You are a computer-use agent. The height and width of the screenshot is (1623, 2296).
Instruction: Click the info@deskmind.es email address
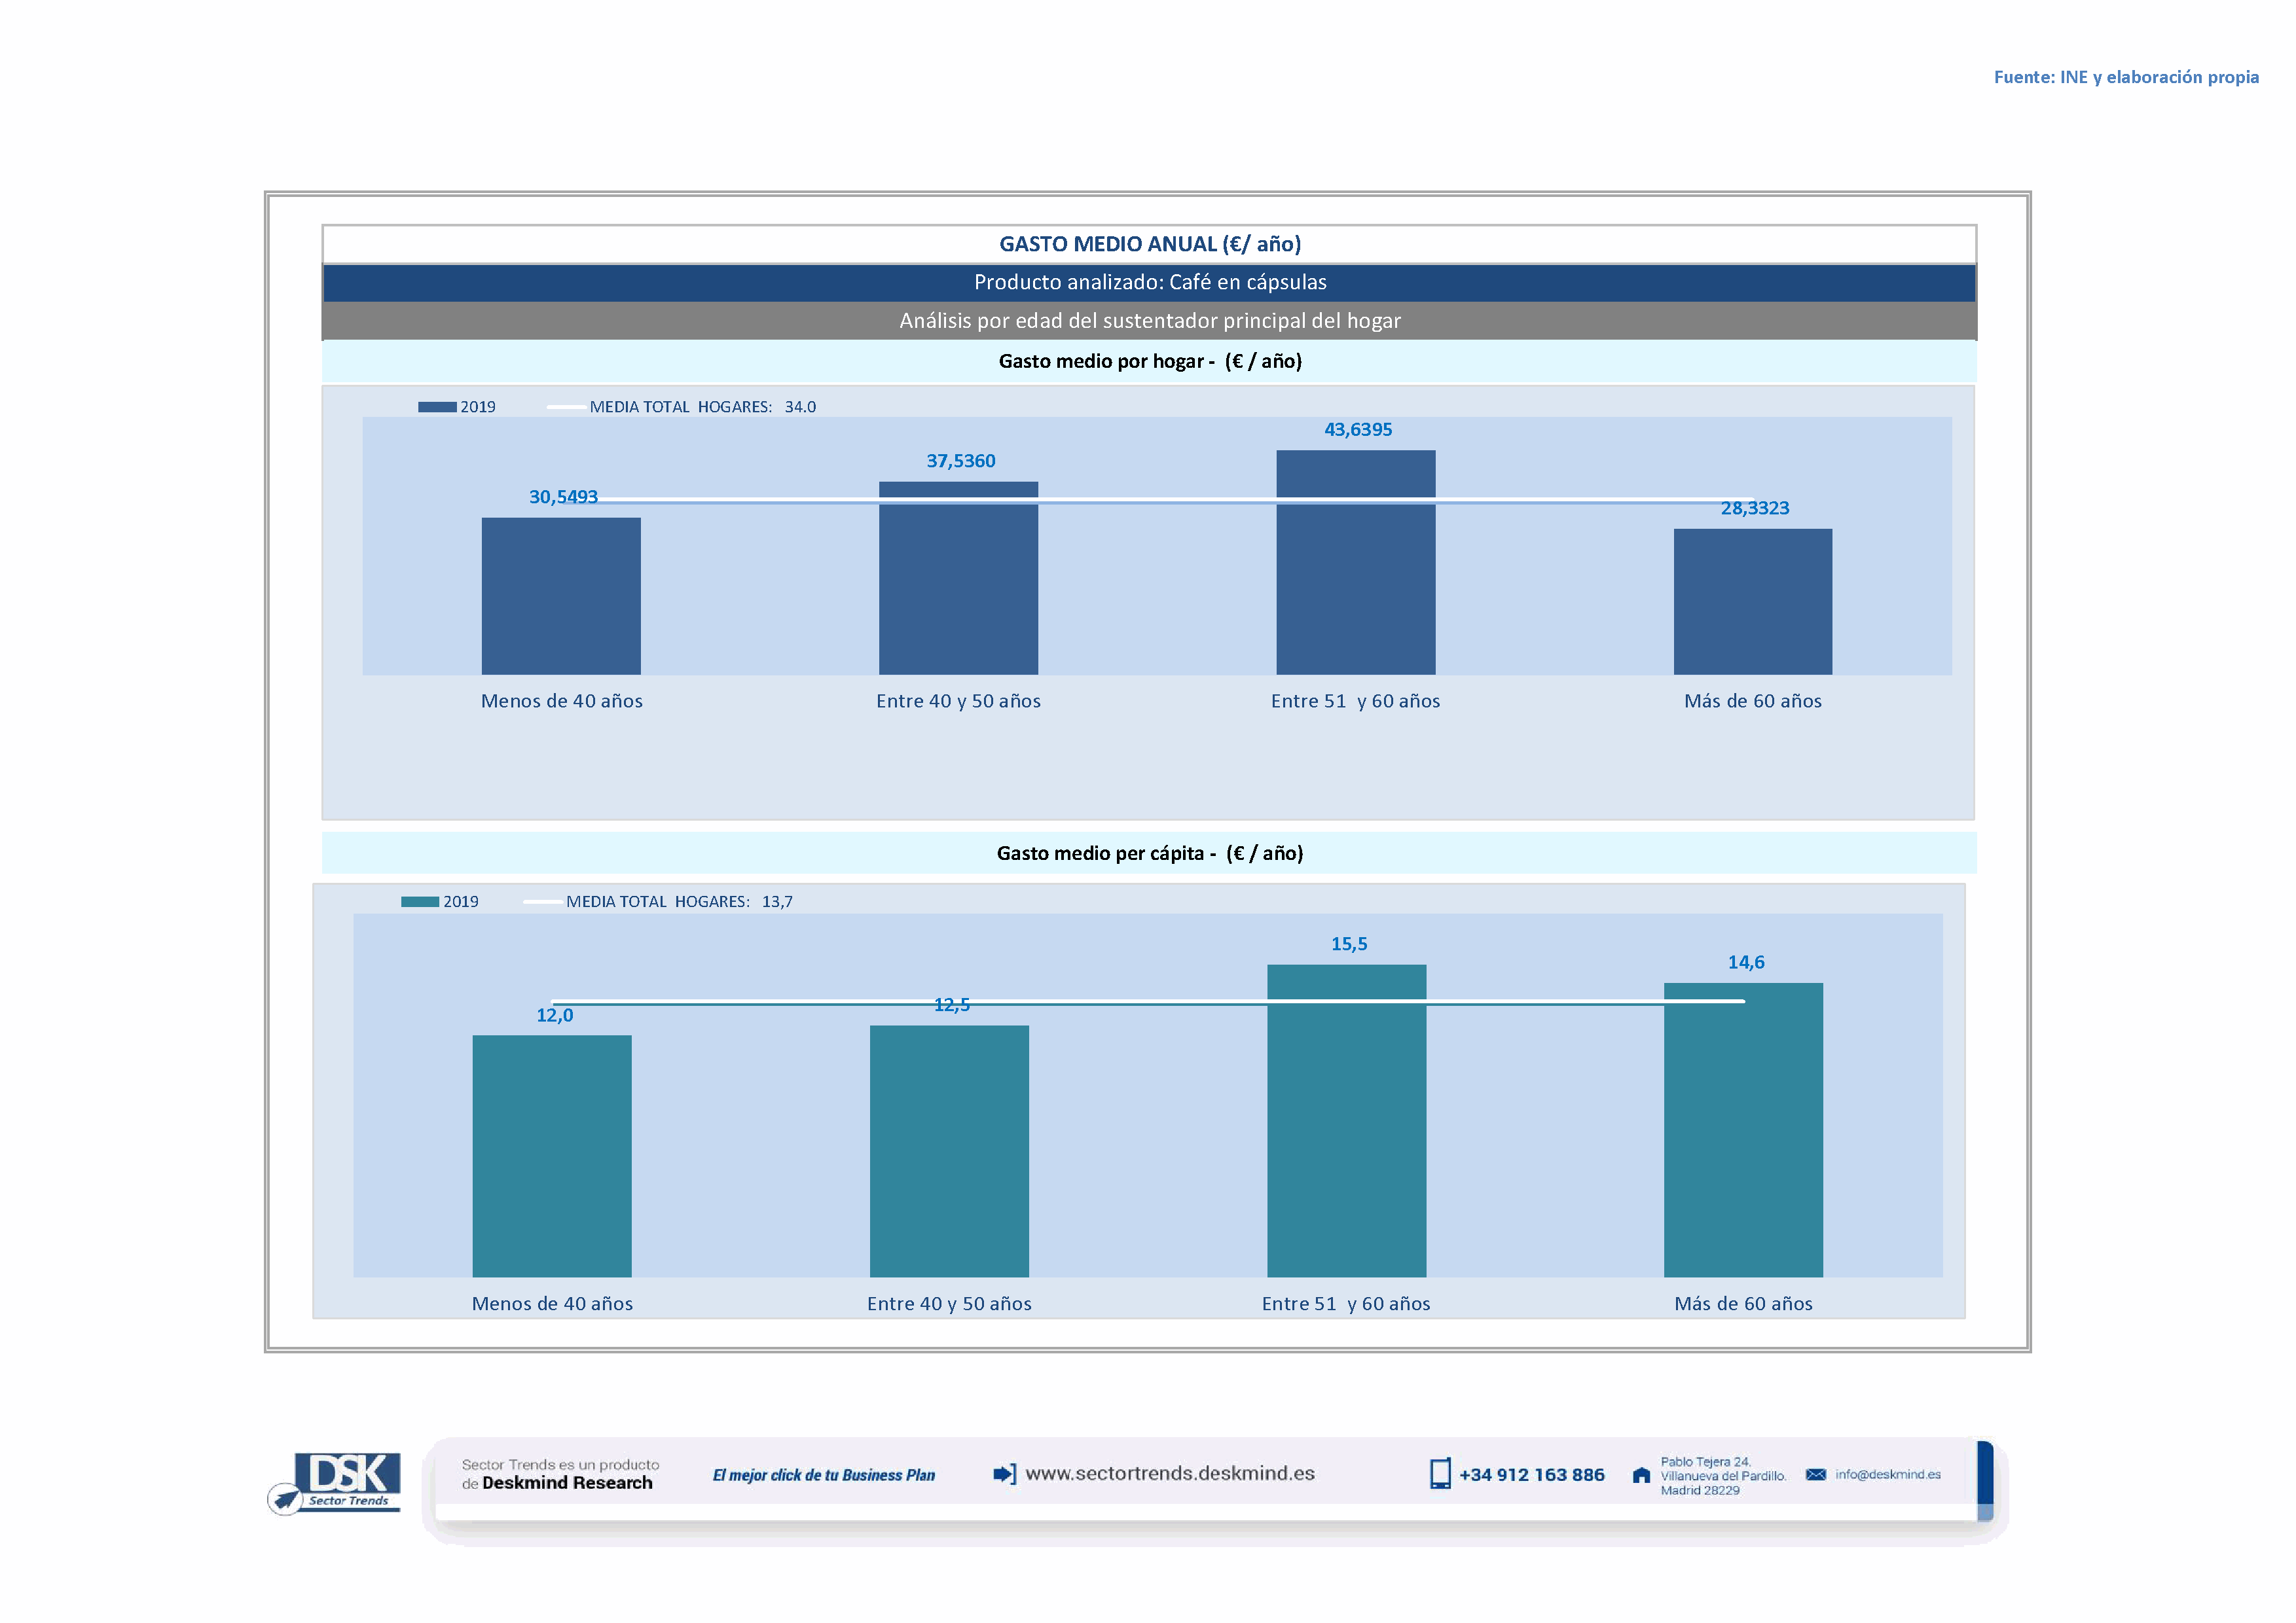point(1888,1474)
